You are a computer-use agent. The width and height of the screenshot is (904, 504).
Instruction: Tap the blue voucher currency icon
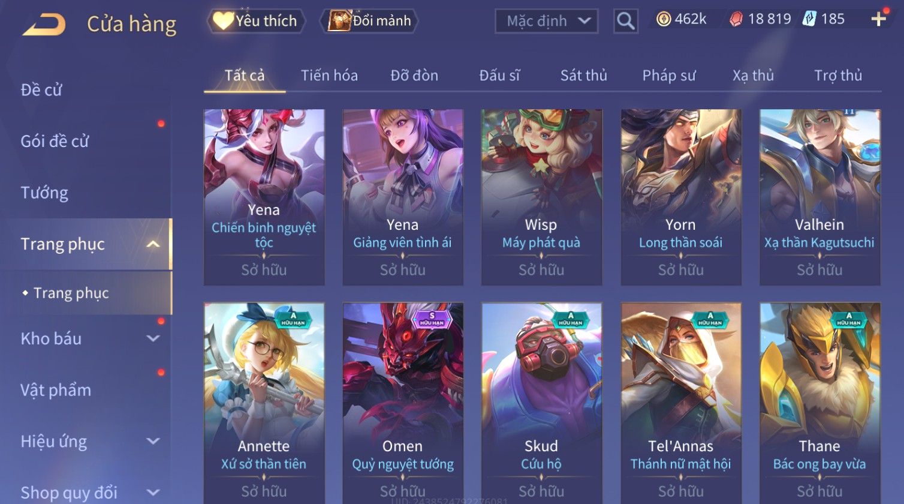click(810, 19)
